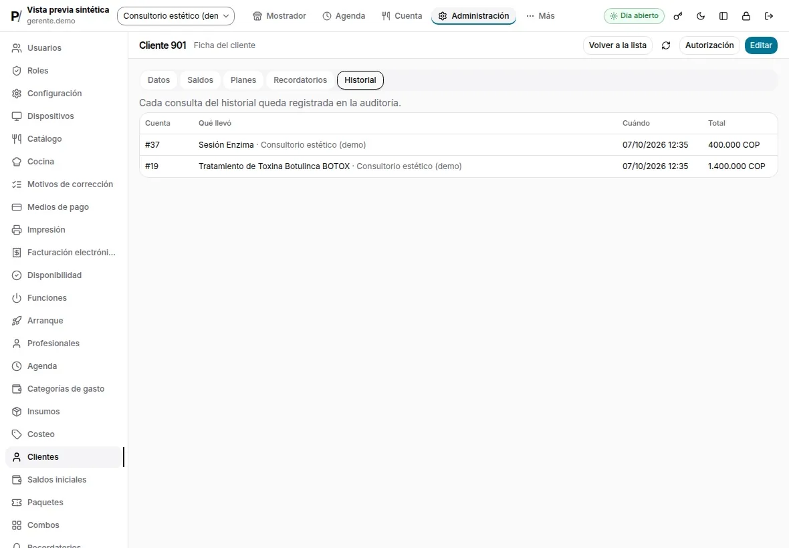Toggle dark mode moon icon
This screenshot has width=789, height=548.
pos(701,16)
